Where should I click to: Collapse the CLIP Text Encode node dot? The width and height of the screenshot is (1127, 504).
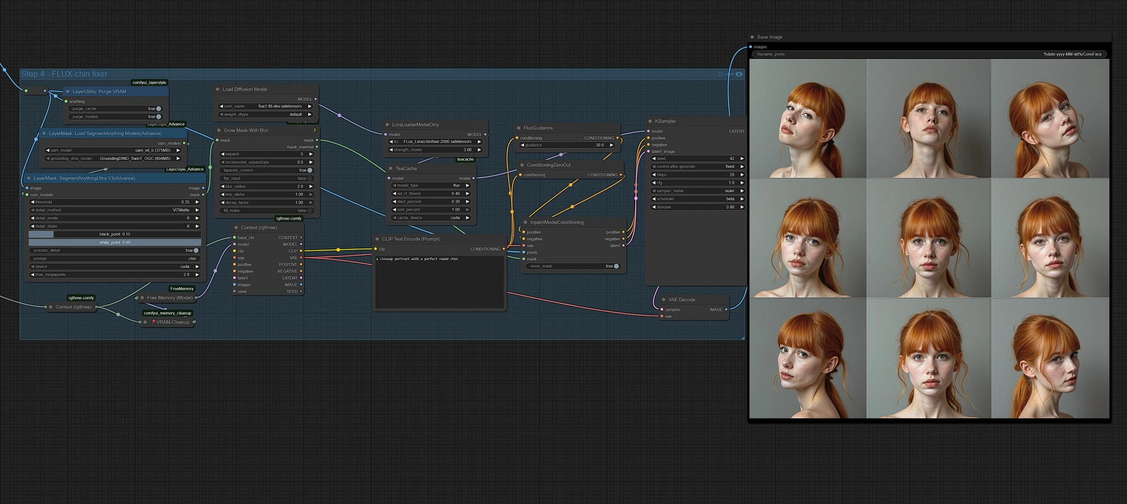377,239
